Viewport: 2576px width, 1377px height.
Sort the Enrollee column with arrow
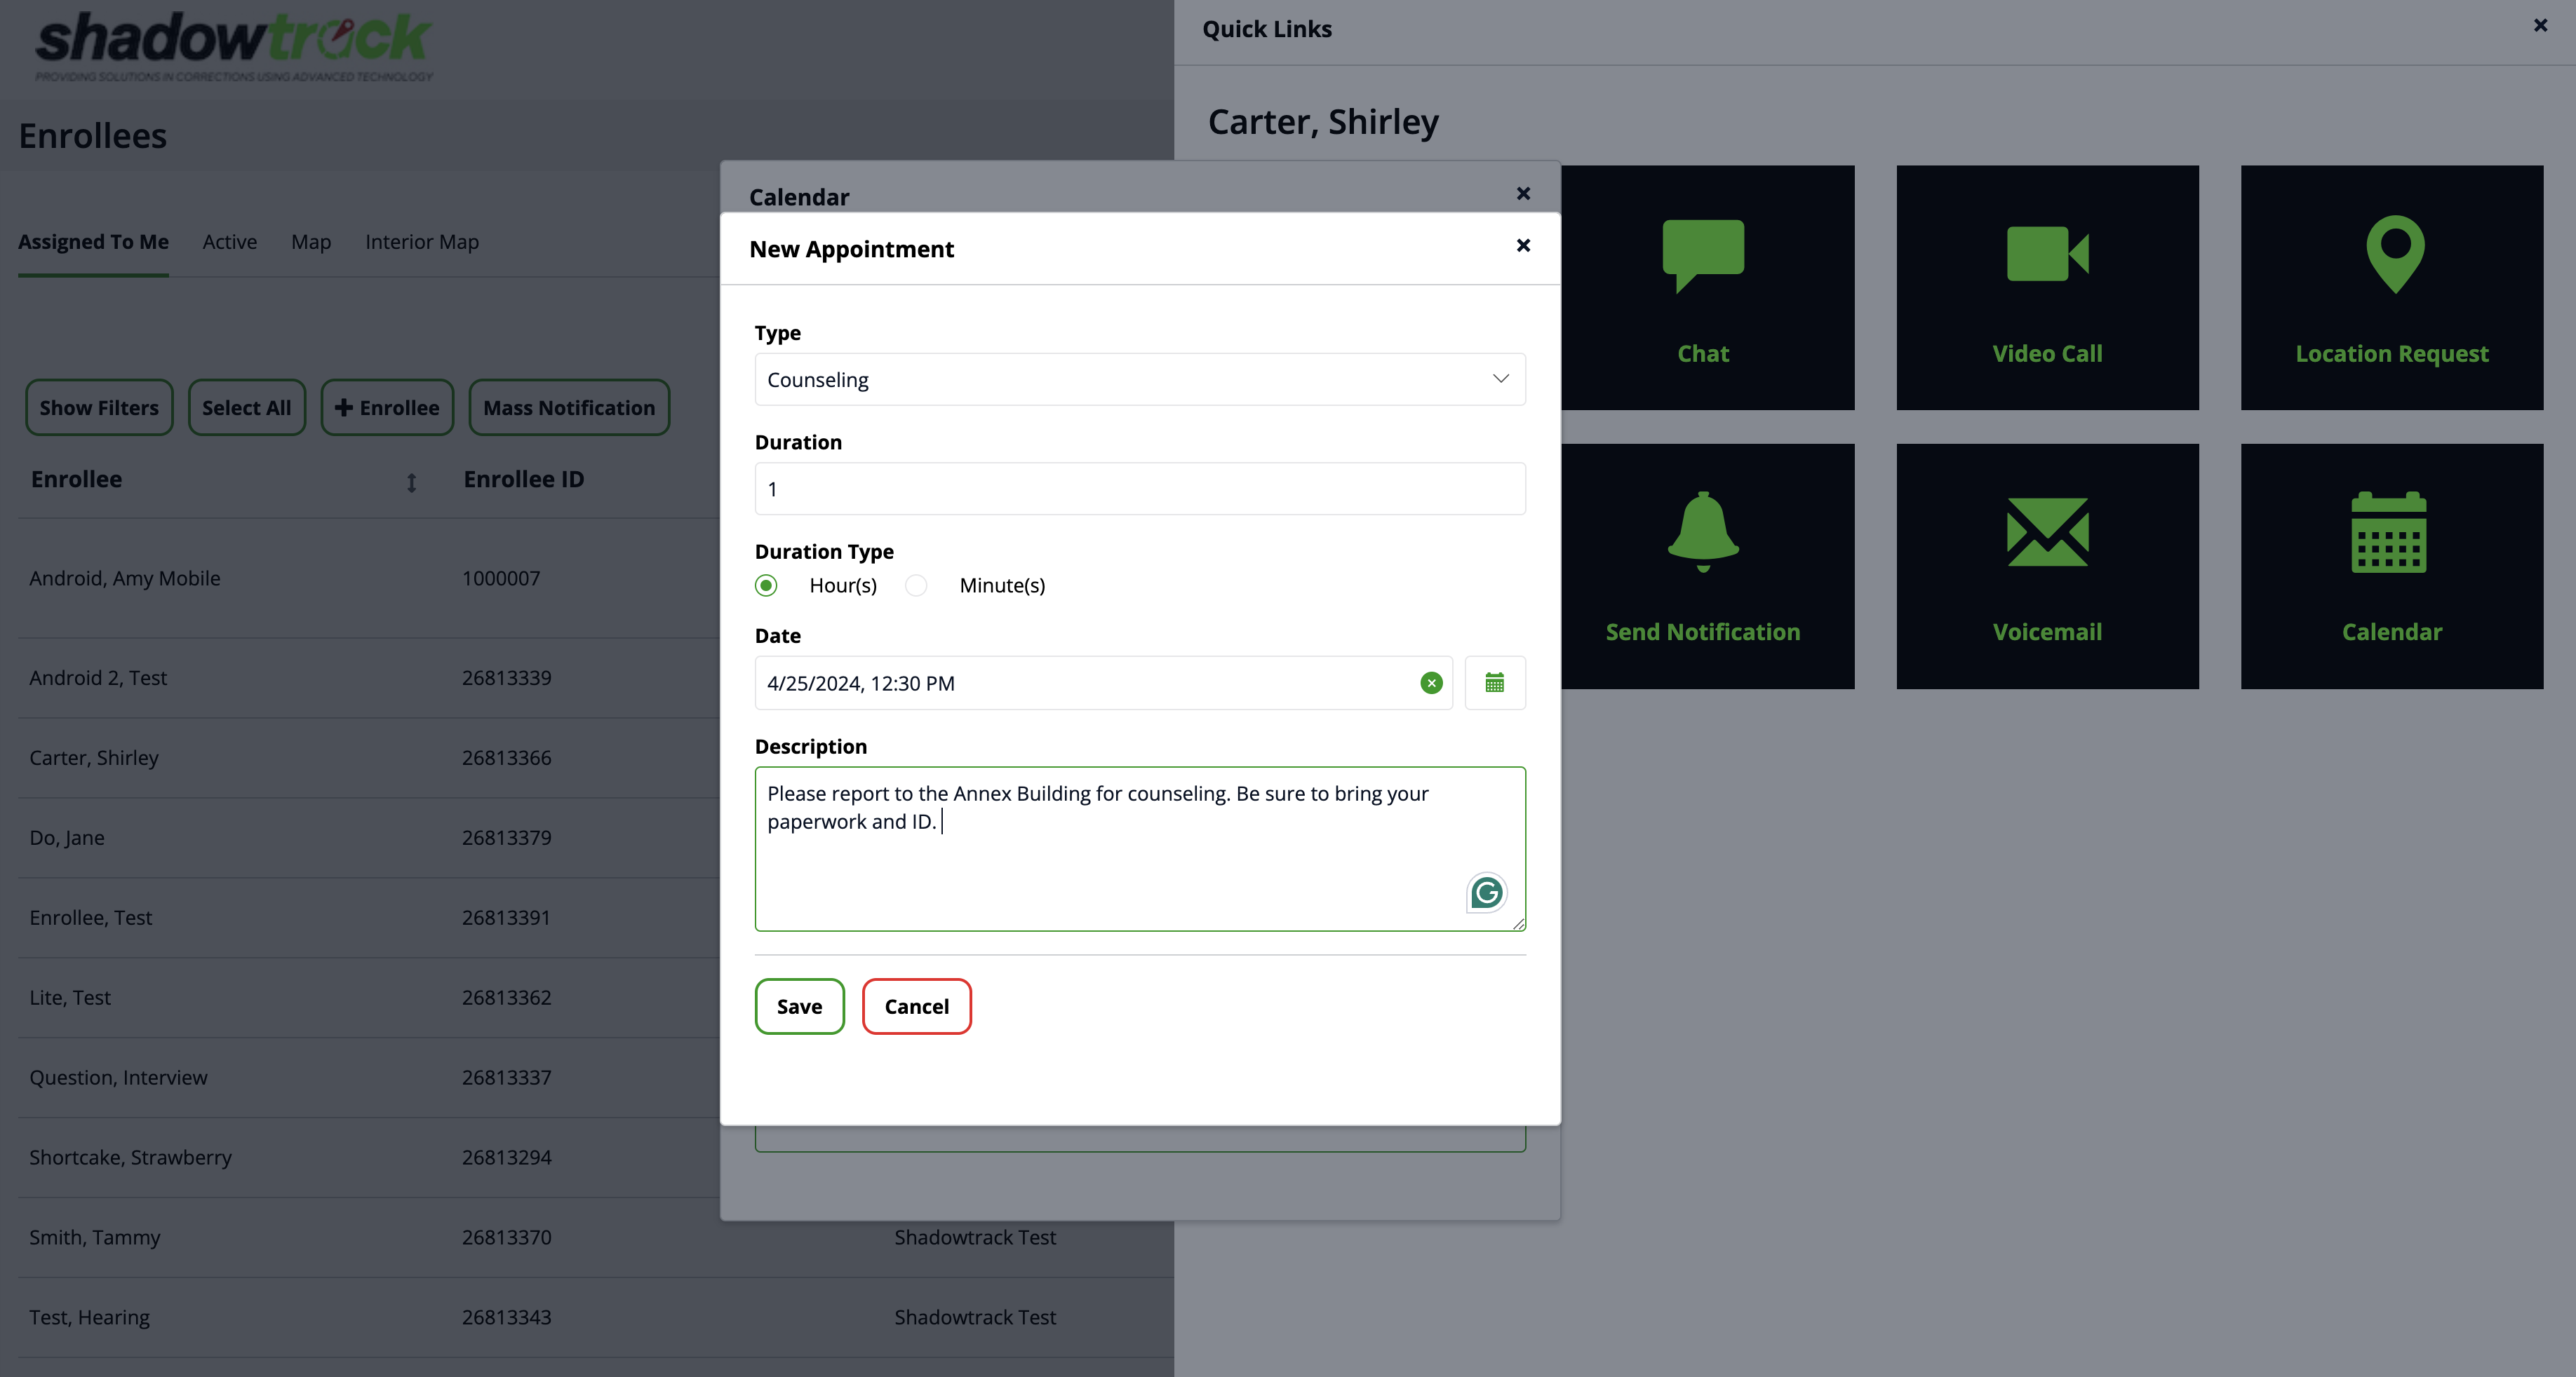point(411,484)
